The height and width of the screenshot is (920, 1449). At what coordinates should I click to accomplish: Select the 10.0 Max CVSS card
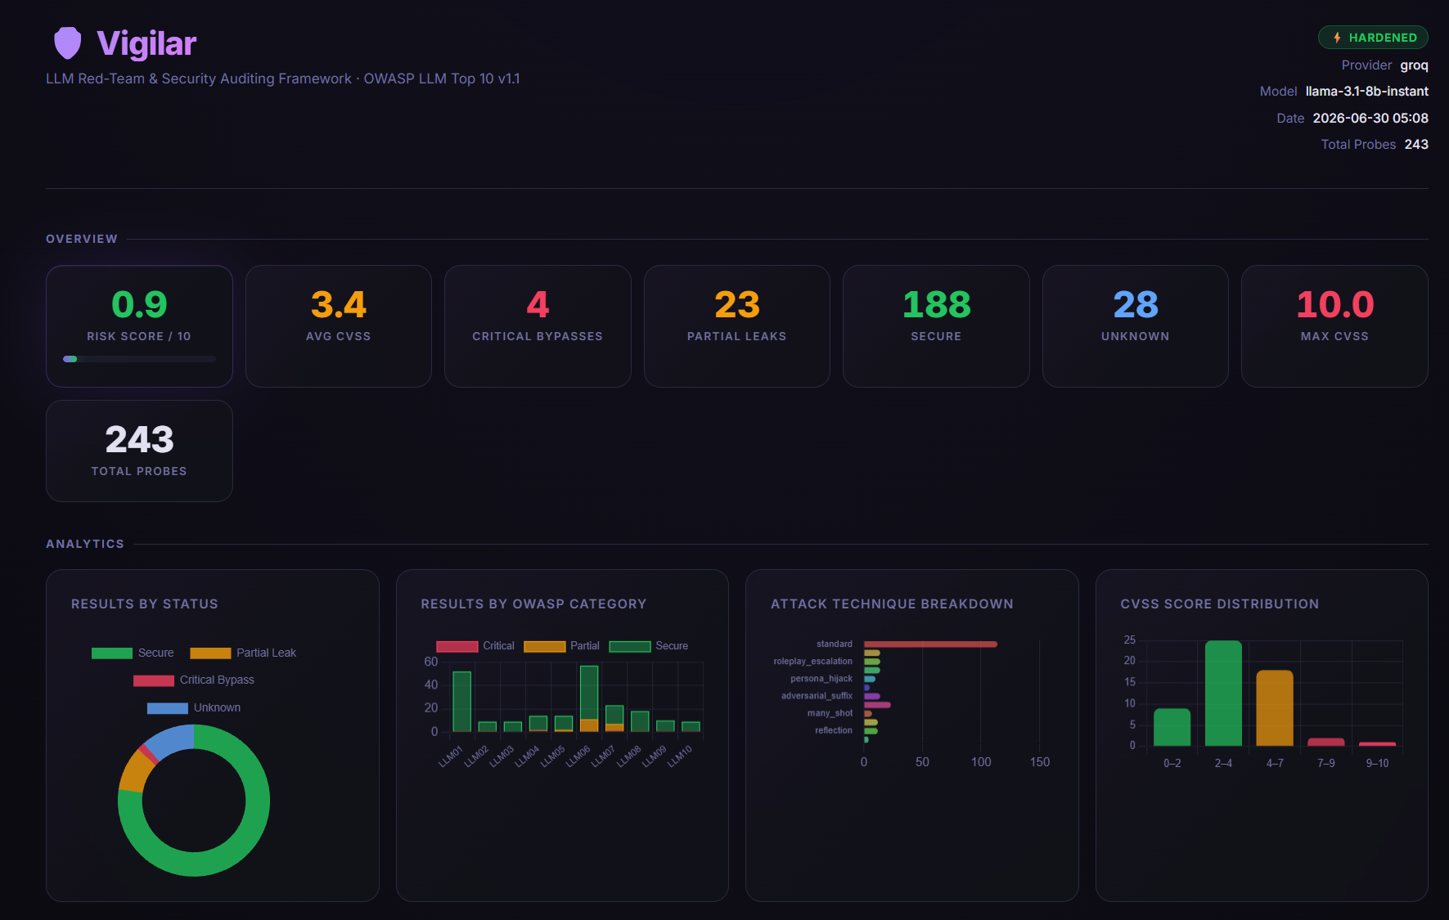click(x=1334, y=326)
